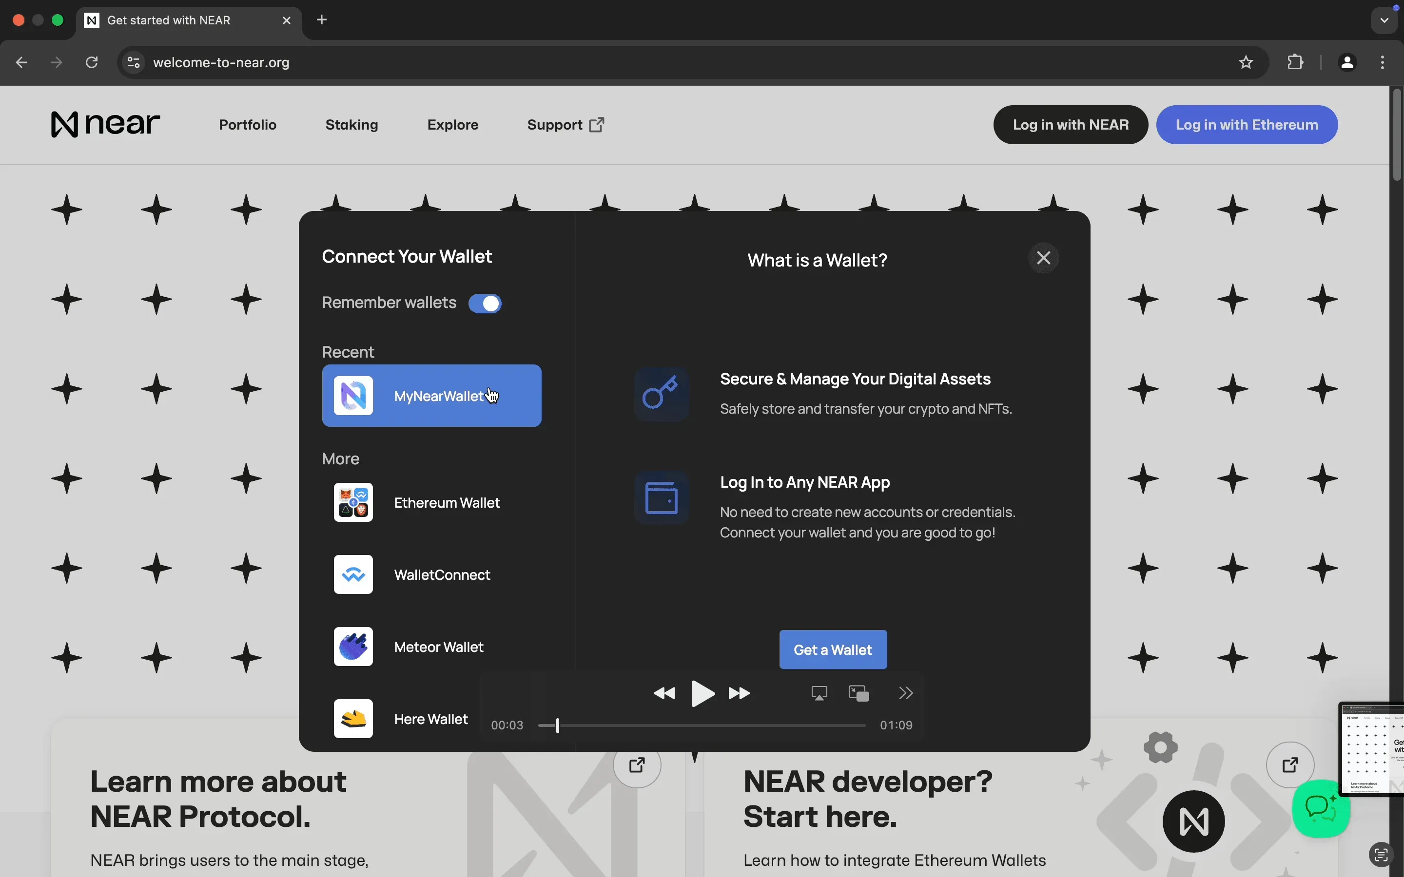Choose Ethereum Wallet option
The image size is (1404, 877).
coord(431,502)
